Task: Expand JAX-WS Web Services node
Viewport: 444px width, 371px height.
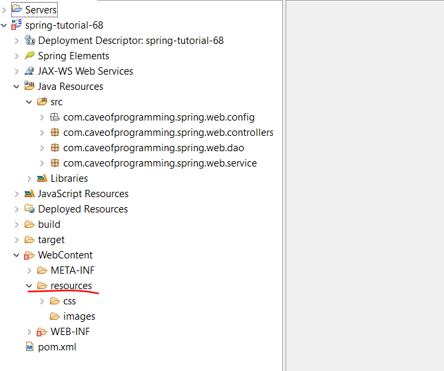Action: tap(17, 71)
